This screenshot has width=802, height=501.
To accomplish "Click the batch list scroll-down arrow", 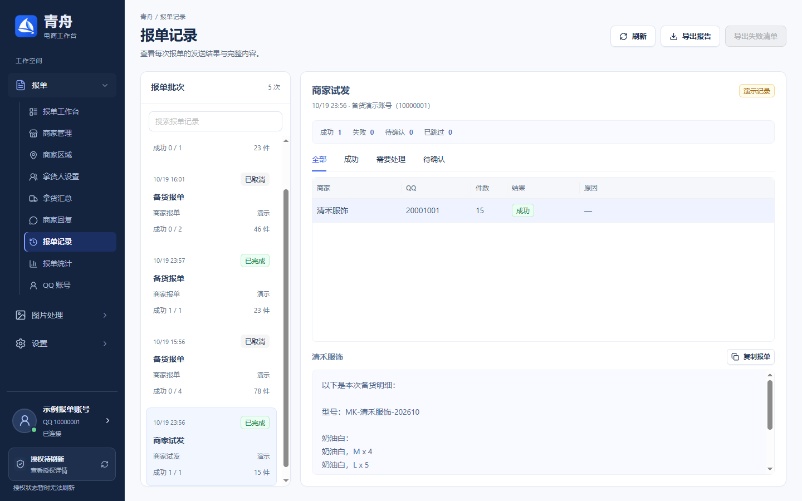I will pos(286,480).
